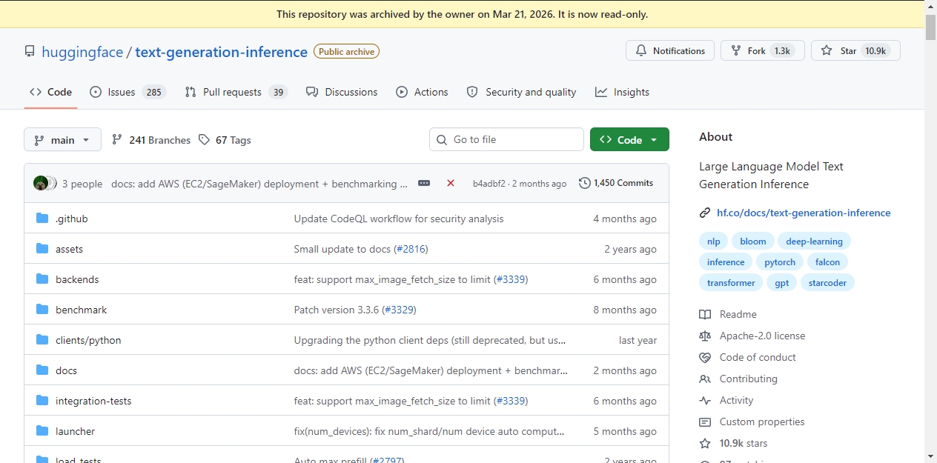This screenshot has height=463, width=937.
Task: Open the clients/python folder
Action: (x=88, y=340)
